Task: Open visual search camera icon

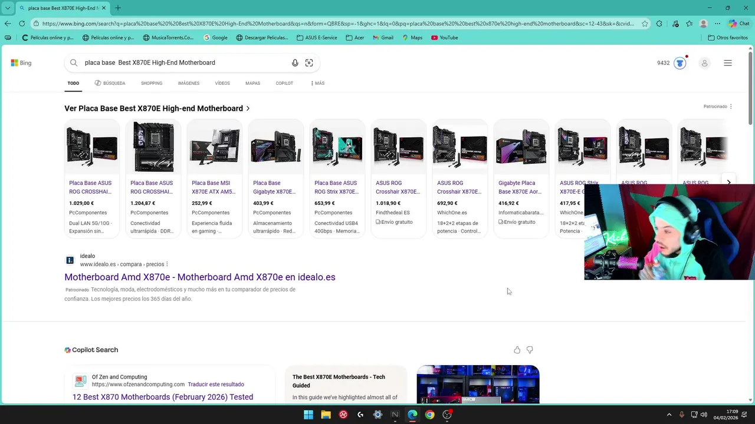Action: pos(309,63)
